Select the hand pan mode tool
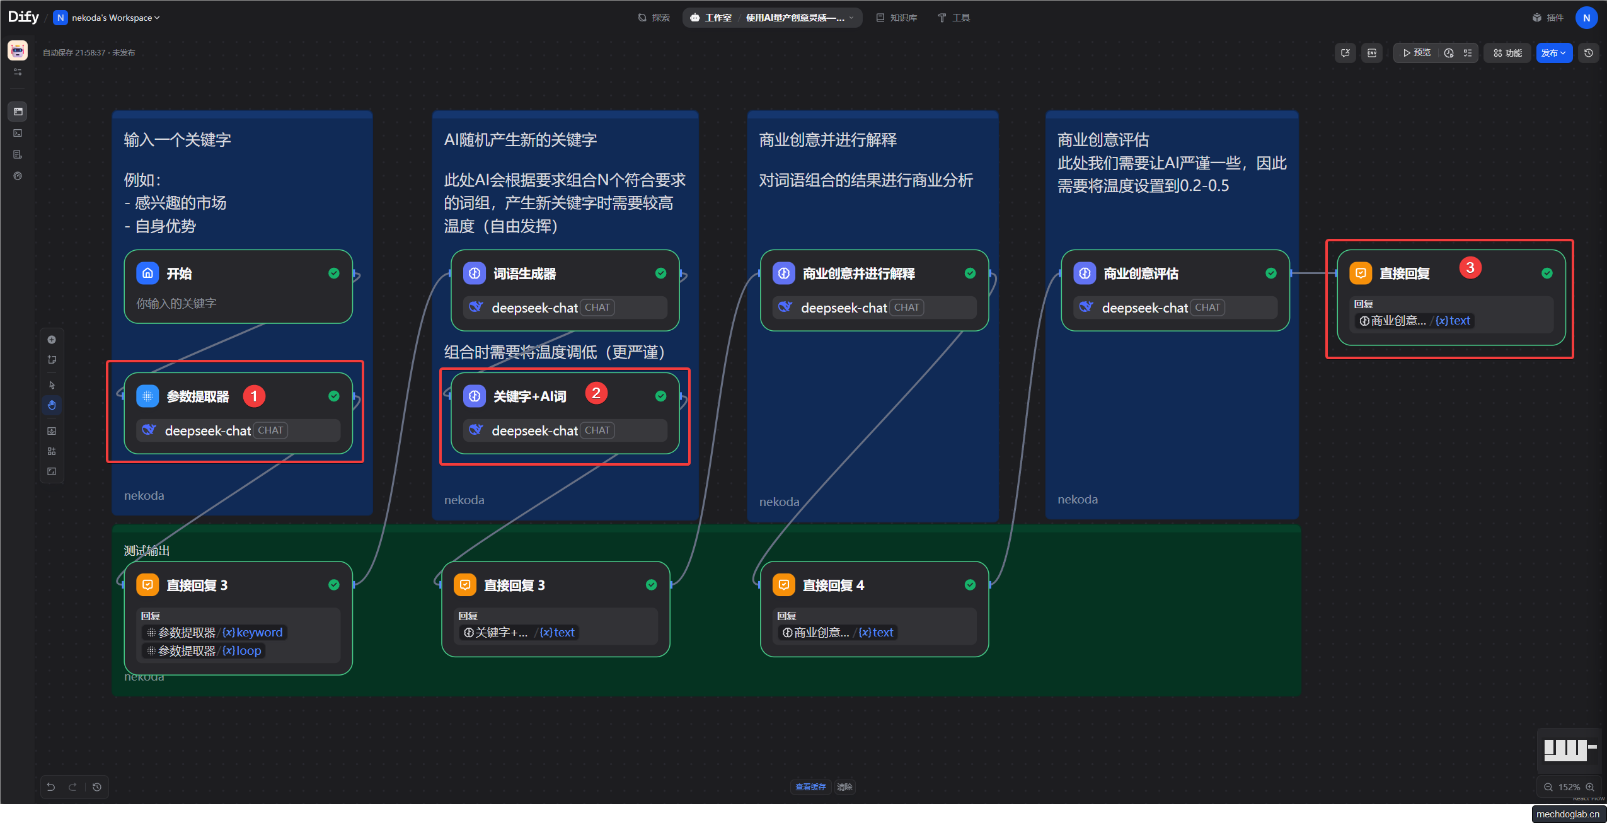Image resolution: width=1607 pixels, height=823 pixels. point(52,405)
